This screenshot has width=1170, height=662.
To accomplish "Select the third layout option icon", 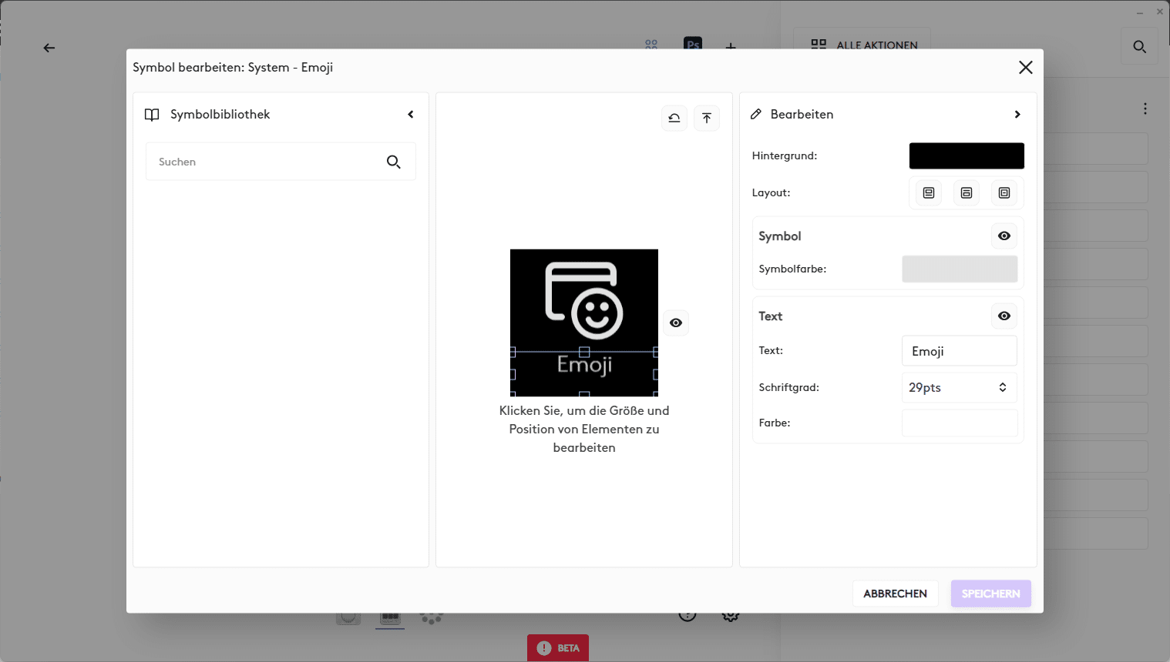I will 1004,193.
